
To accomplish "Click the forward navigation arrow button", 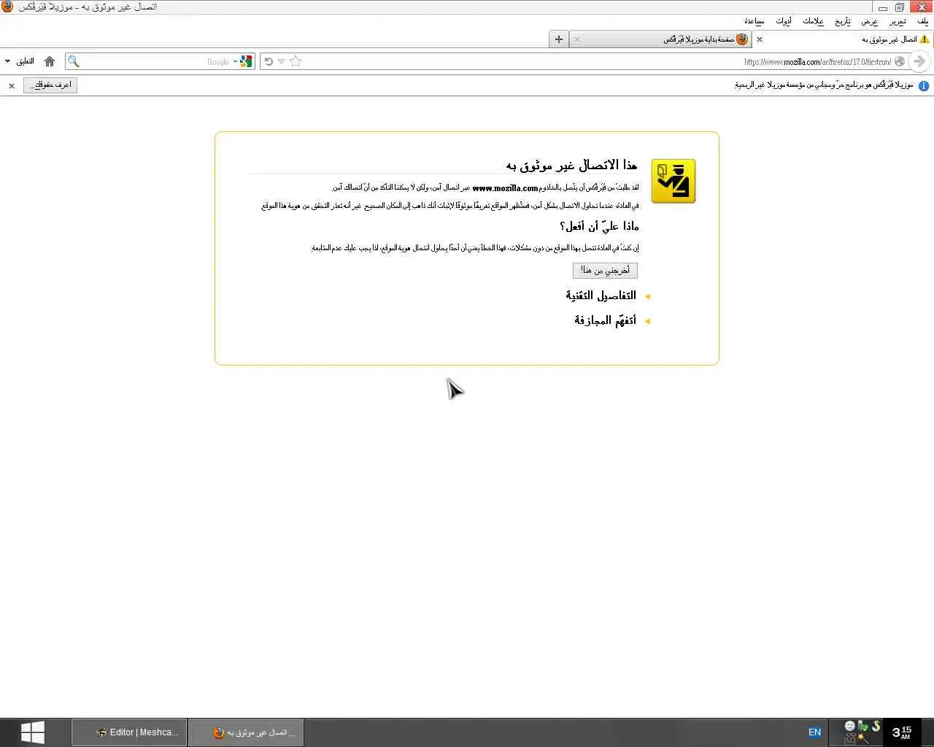I will (x=919, y=61).
